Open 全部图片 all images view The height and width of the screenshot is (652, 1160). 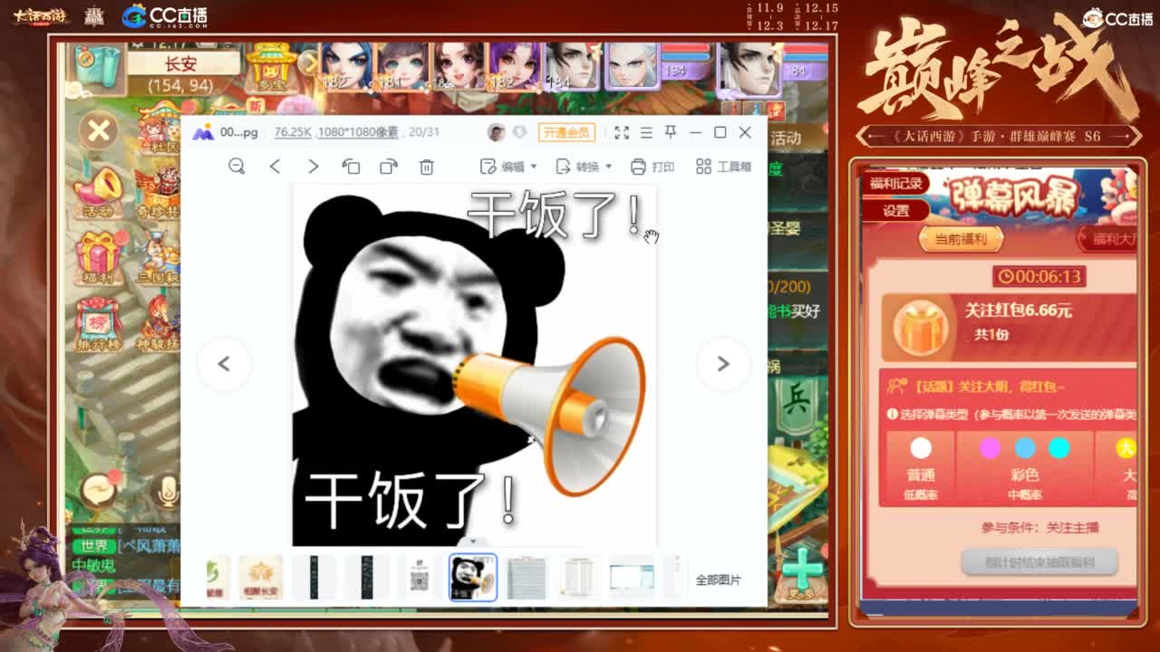719,580
